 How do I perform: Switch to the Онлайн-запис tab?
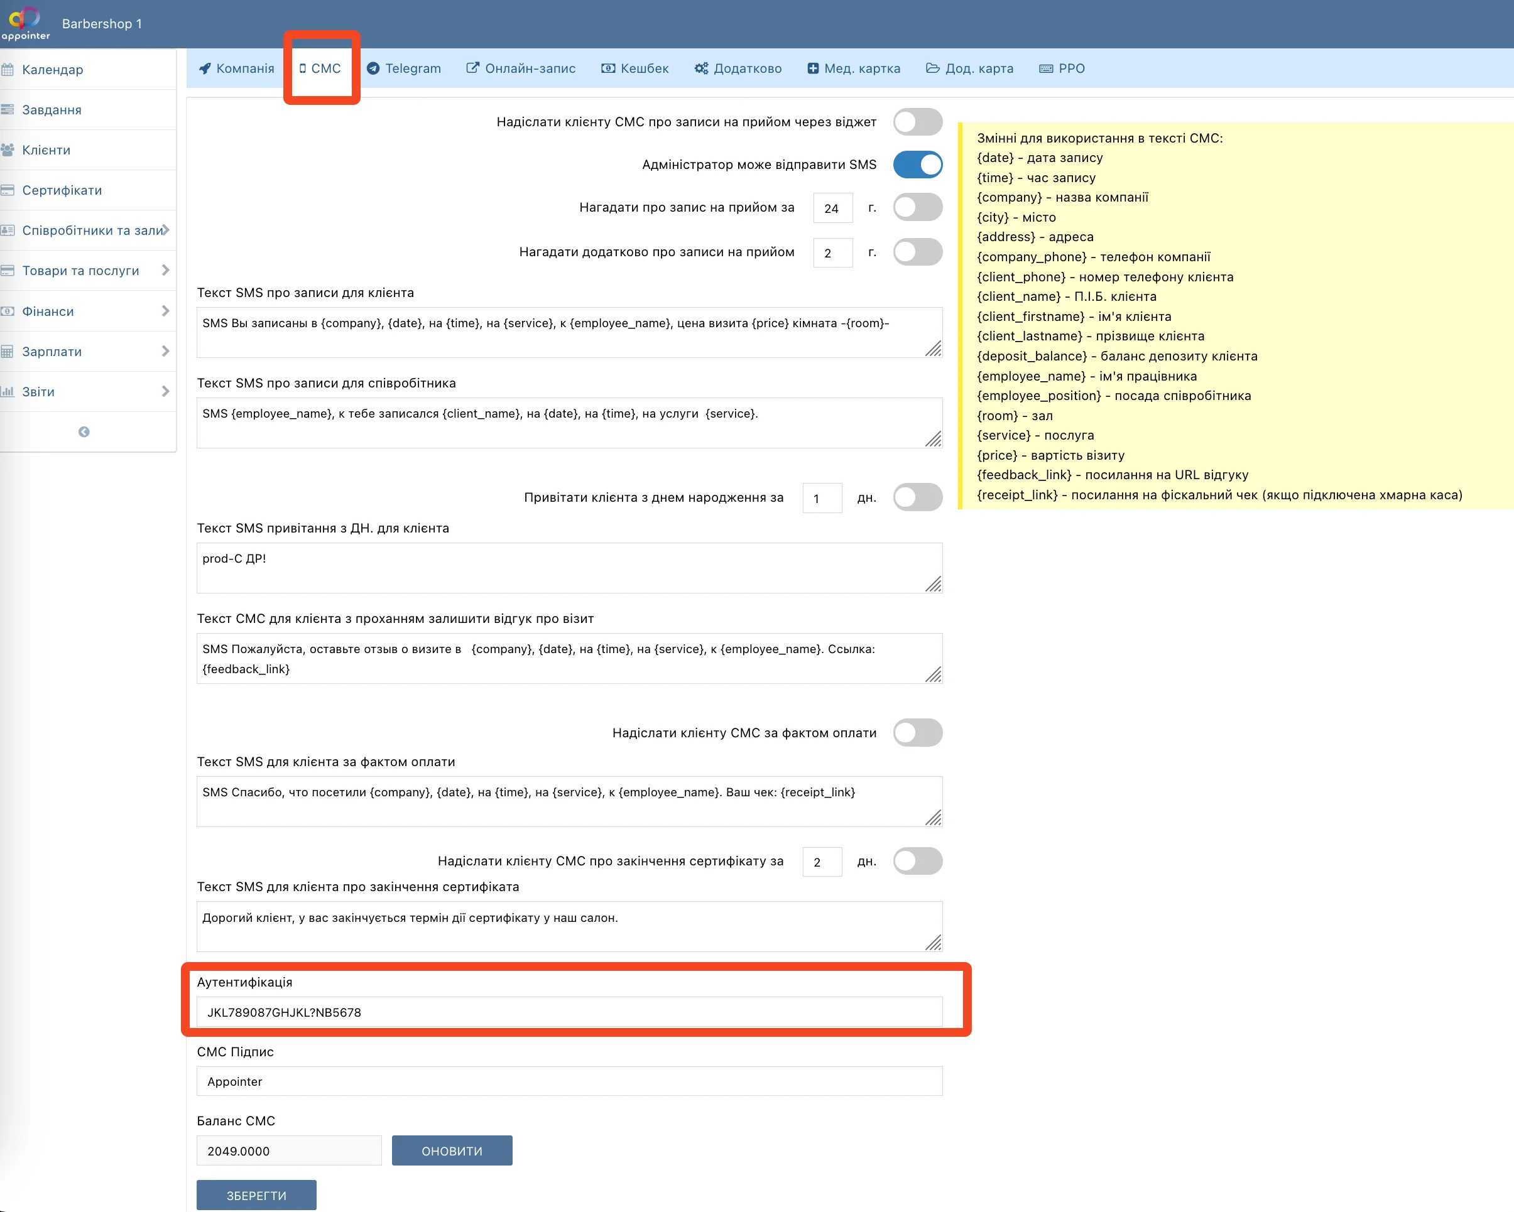(x=521, y=68)
